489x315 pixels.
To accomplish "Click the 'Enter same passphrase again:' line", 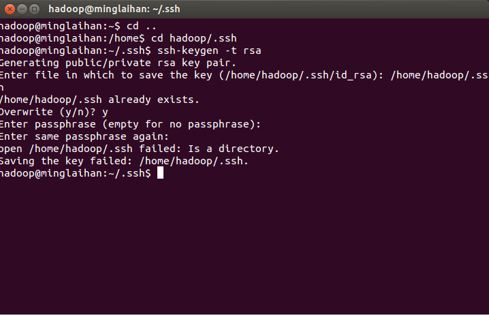I will pyautogui.click(x=84, y=137).
